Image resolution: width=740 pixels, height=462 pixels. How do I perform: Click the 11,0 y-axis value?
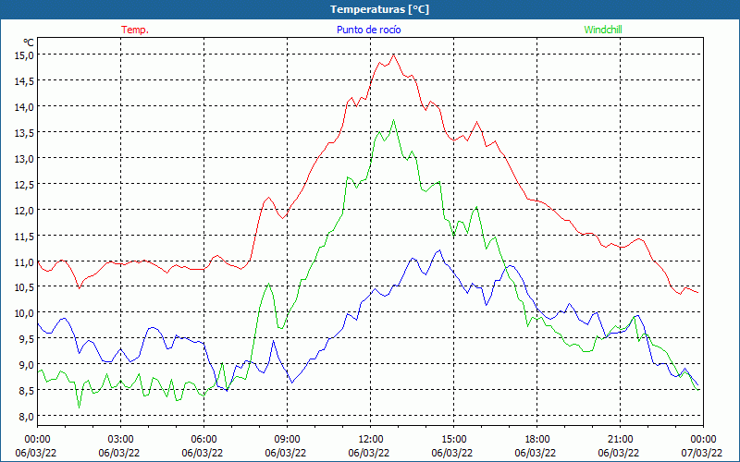click(x=25, y=262)
